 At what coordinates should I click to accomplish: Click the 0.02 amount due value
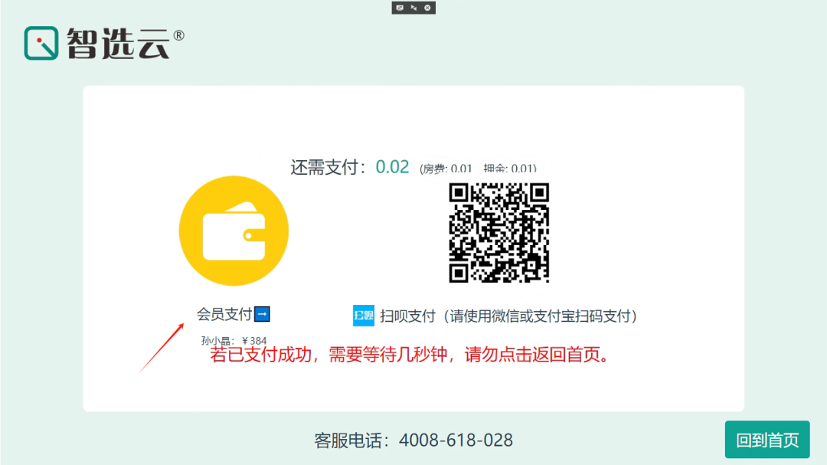(392, 167)
